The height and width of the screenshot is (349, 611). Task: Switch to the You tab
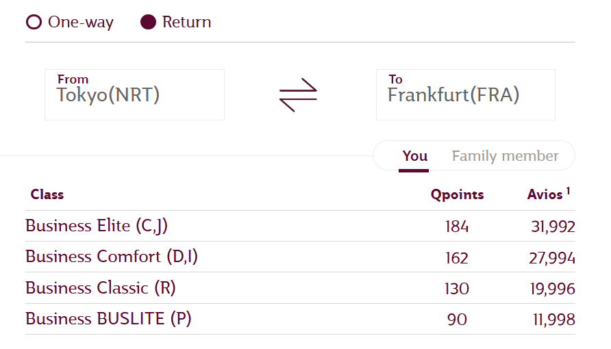pos(414,156)
